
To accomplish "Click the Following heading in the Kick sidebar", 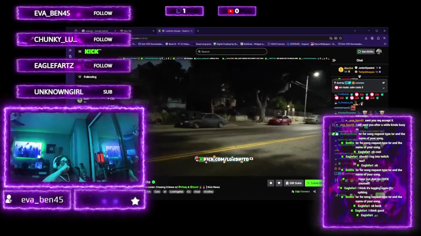I will [x=90, y=77].
